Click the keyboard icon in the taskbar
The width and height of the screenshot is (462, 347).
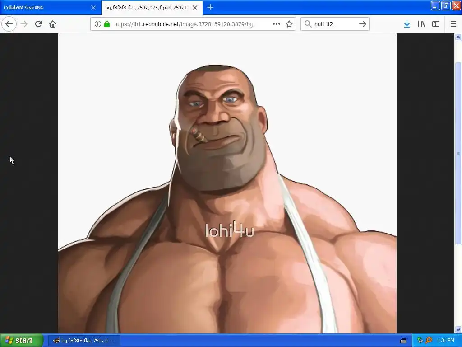403,341
